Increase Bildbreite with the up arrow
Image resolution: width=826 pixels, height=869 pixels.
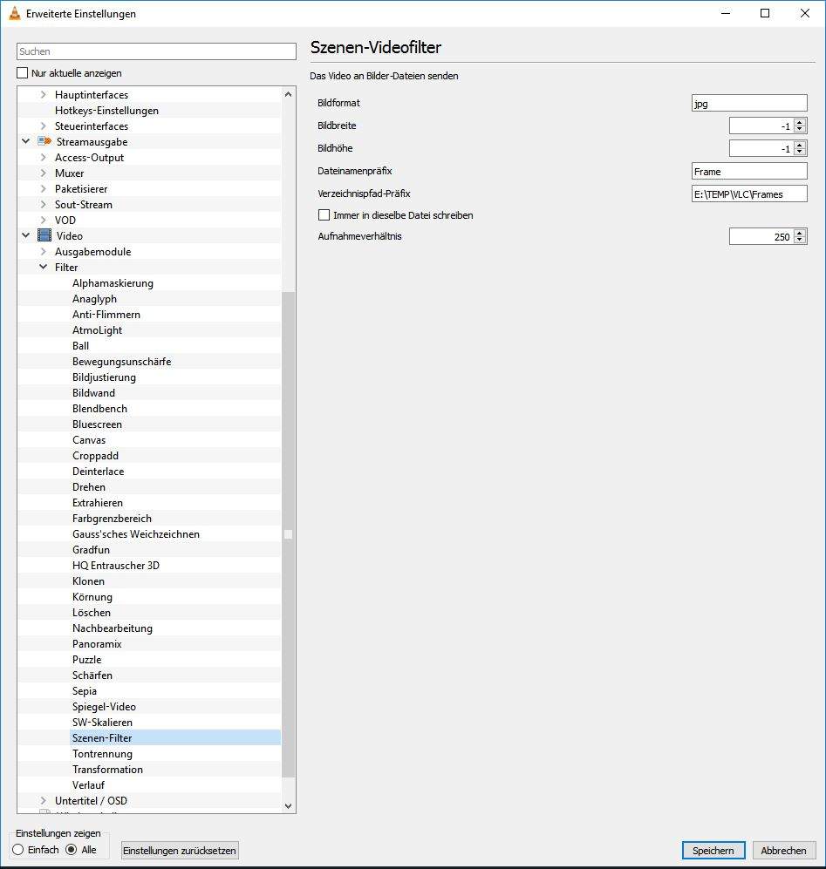(800, 122)
